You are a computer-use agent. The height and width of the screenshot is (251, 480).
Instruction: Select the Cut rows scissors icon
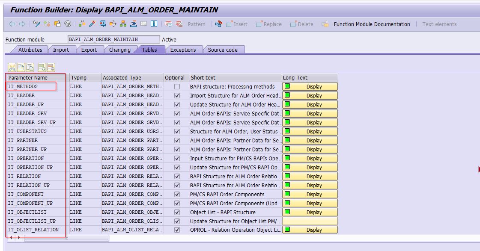click(12, 67)
